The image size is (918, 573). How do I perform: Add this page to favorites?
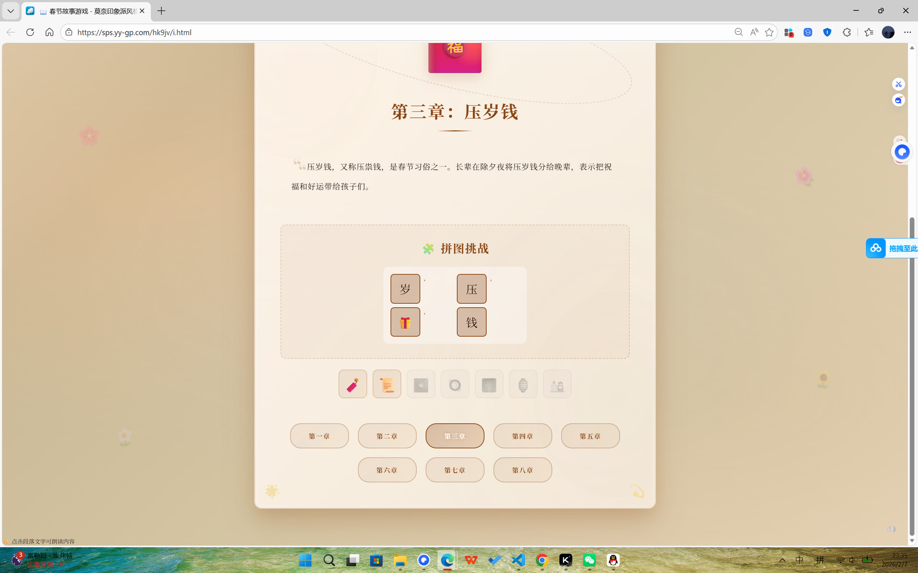pyautogui.click(x=769, y=32)
